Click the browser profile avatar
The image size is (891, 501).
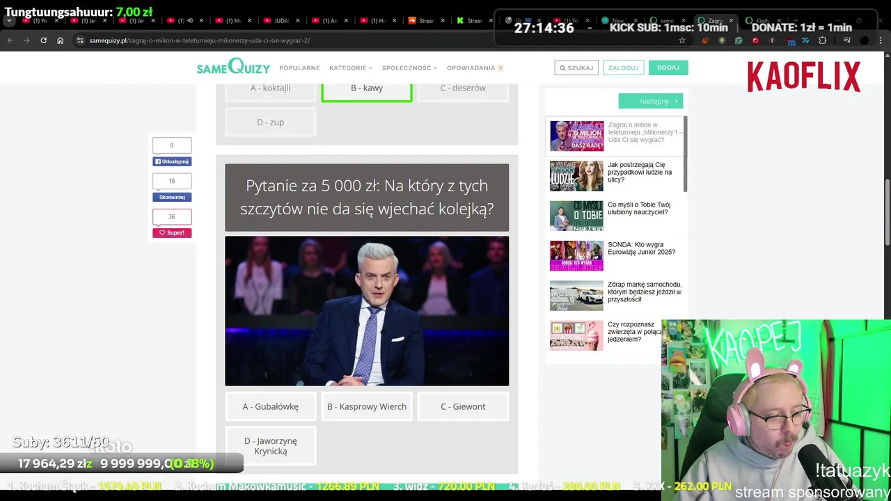[x=865, y=40]
